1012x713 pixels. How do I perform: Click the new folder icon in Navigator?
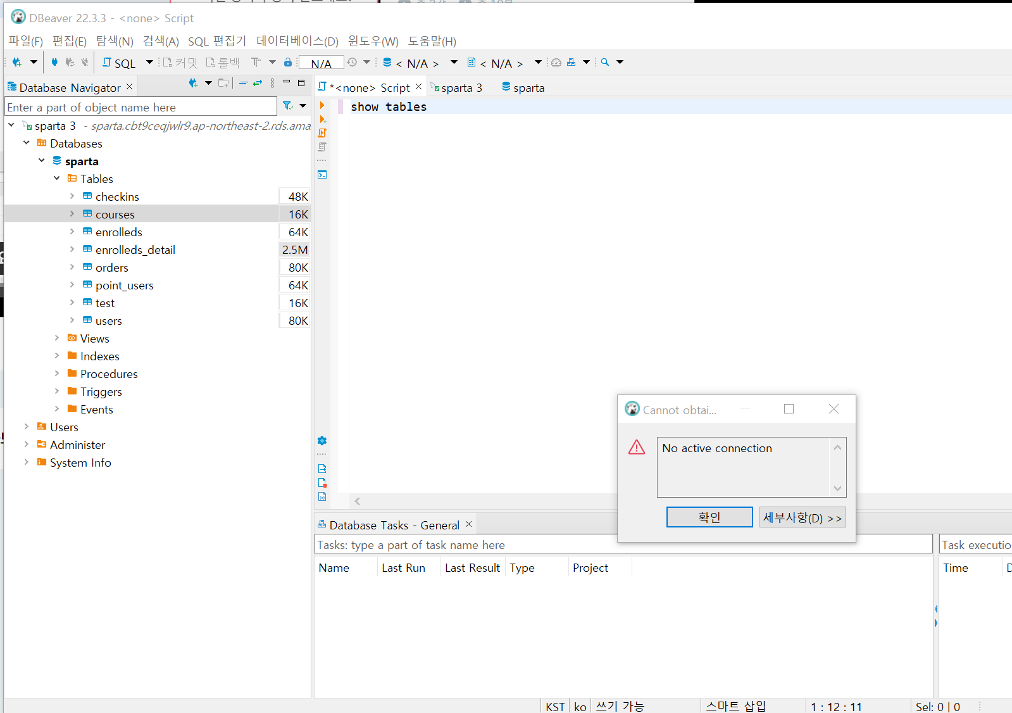click(223, 83)
